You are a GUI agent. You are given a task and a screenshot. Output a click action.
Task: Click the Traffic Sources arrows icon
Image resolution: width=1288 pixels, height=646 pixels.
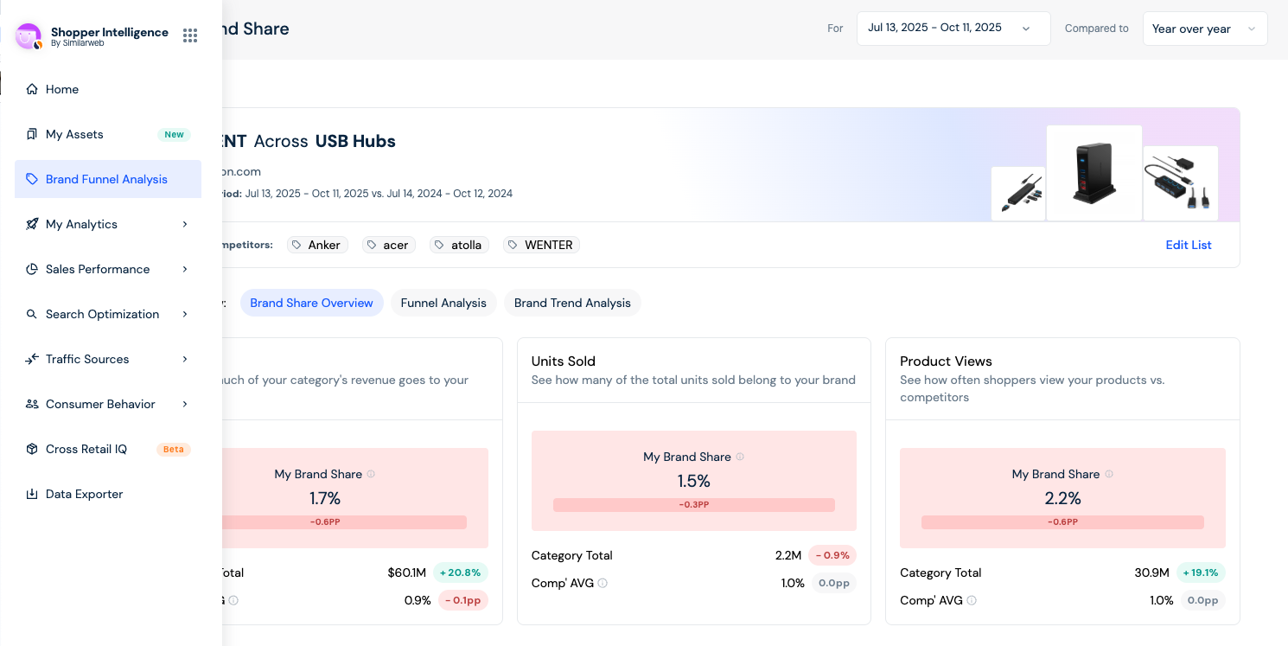pyautogui.click(x=32, y=359)
